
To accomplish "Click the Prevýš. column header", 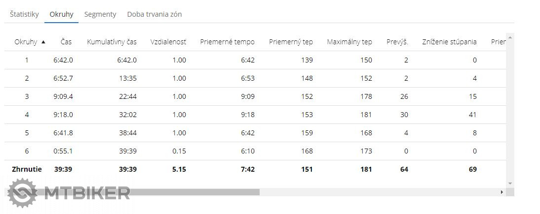I will coord(397,42).
